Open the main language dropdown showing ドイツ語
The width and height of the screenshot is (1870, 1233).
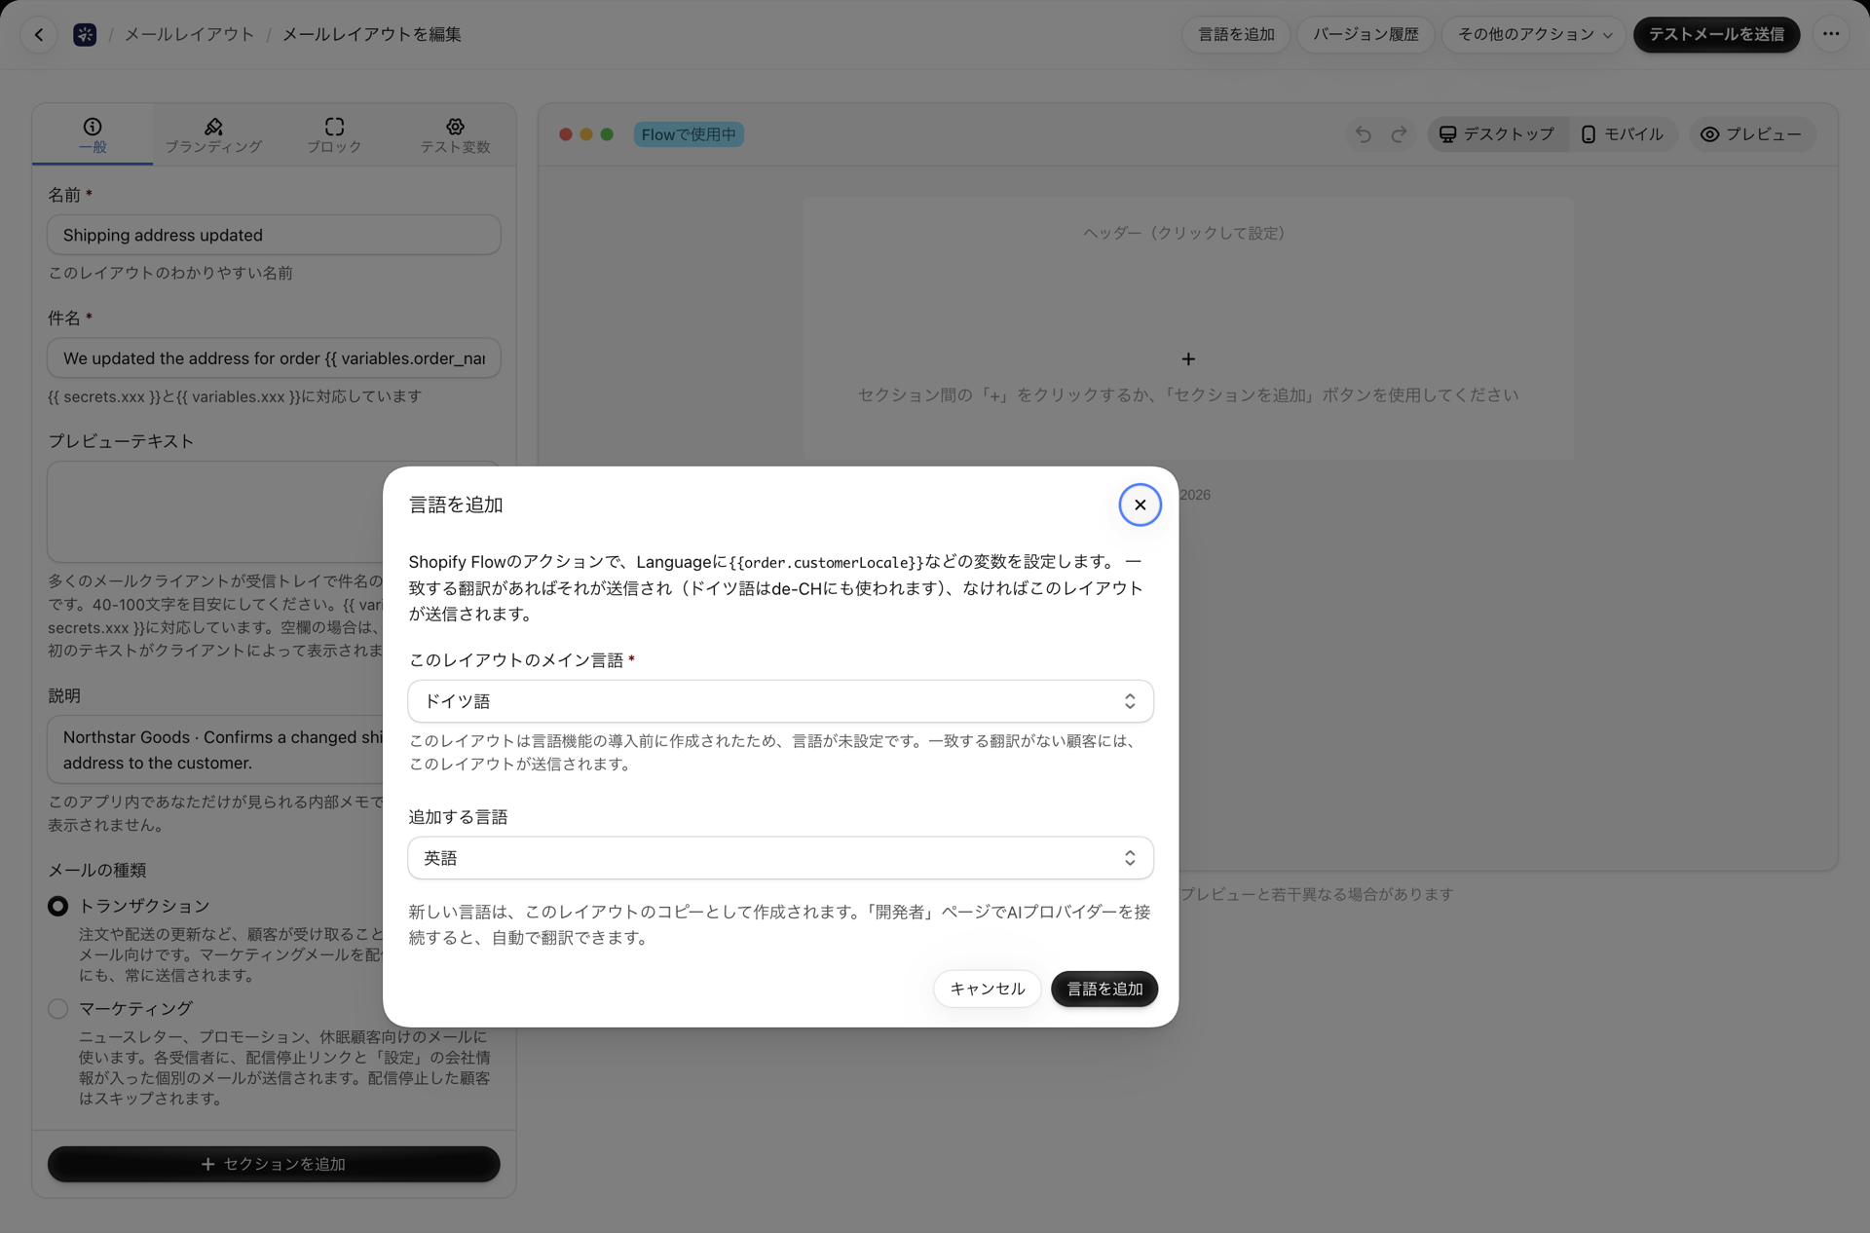point(780,701)
